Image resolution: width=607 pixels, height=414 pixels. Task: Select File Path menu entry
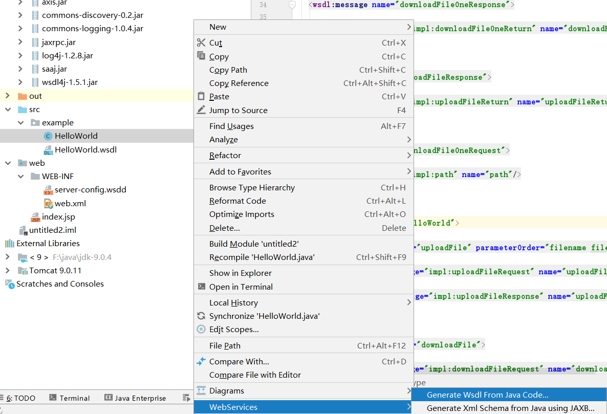point(303,345)
